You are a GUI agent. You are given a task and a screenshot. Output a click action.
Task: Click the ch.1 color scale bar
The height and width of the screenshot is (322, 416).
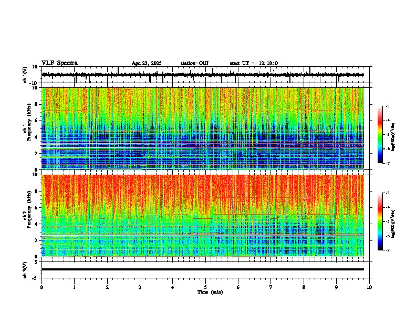click(380, 135)
